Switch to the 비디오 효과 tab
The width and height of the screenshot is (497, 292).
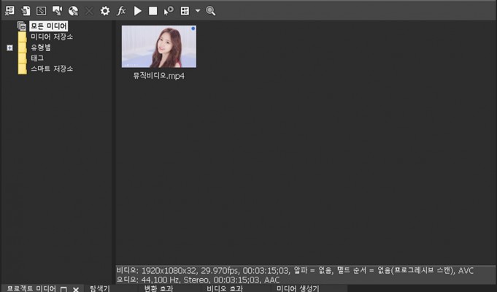[225, 288]
